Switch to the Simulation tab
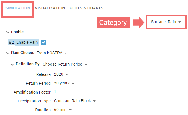The height and width of the screenshot is (115, 188). click(18, 8)
